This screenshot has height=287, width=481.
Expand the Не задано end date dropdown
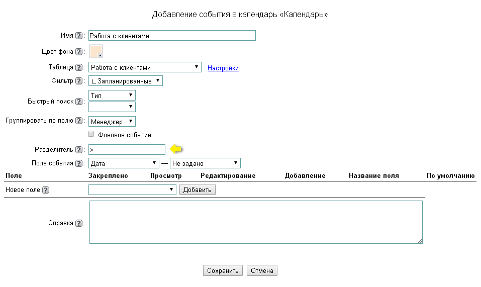[205, 163]
